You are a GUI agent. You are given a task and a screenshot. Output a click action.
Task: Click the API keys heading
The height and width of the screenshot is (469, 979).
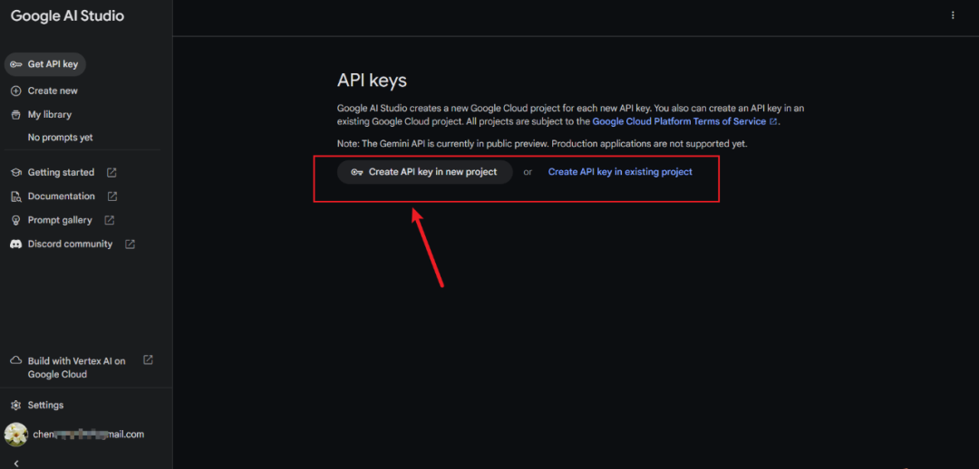click(x=372, y=81)
